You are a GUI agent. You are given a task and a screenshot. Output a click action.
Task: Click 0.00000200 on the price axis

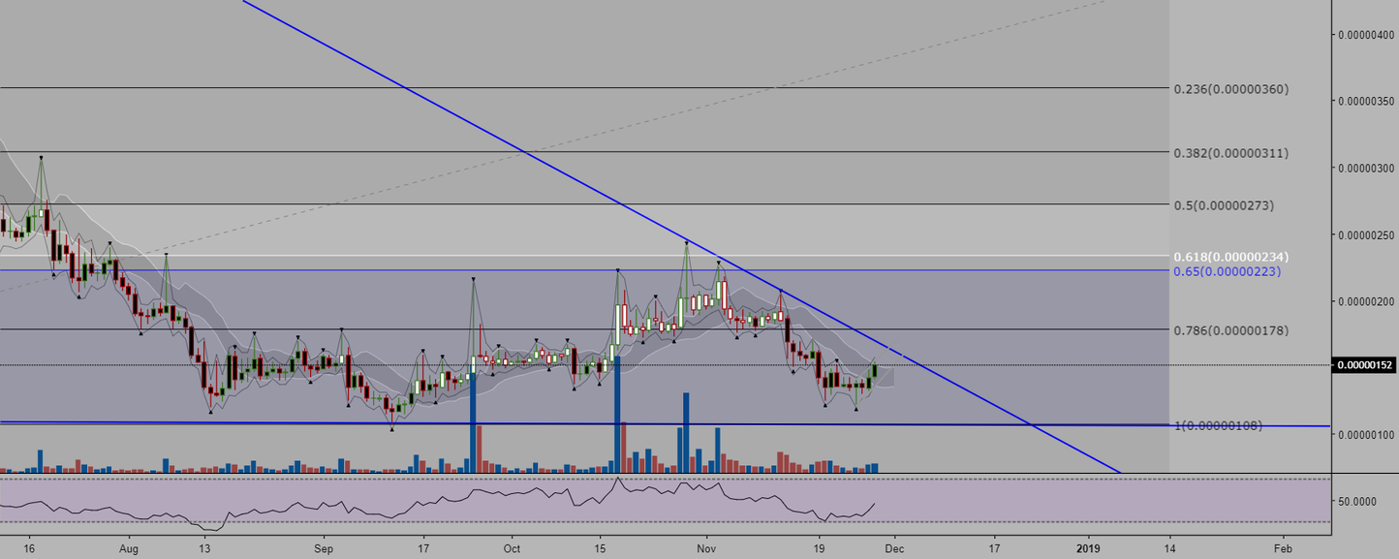click(1365, 301)
